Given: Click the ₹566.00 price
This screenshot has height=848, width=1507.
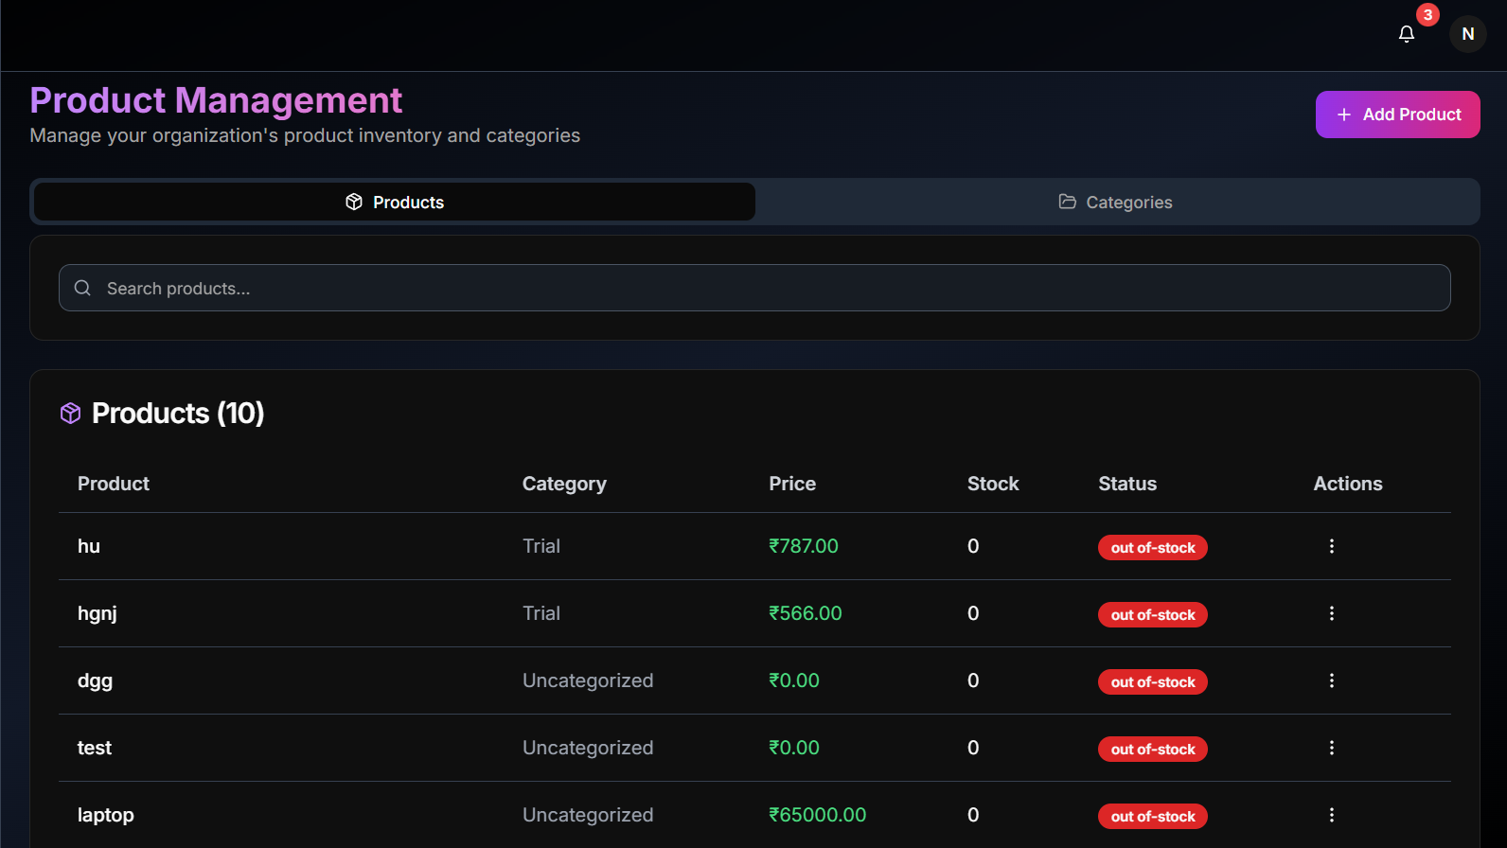Looking at the screenshot, I should pos(806,613).
